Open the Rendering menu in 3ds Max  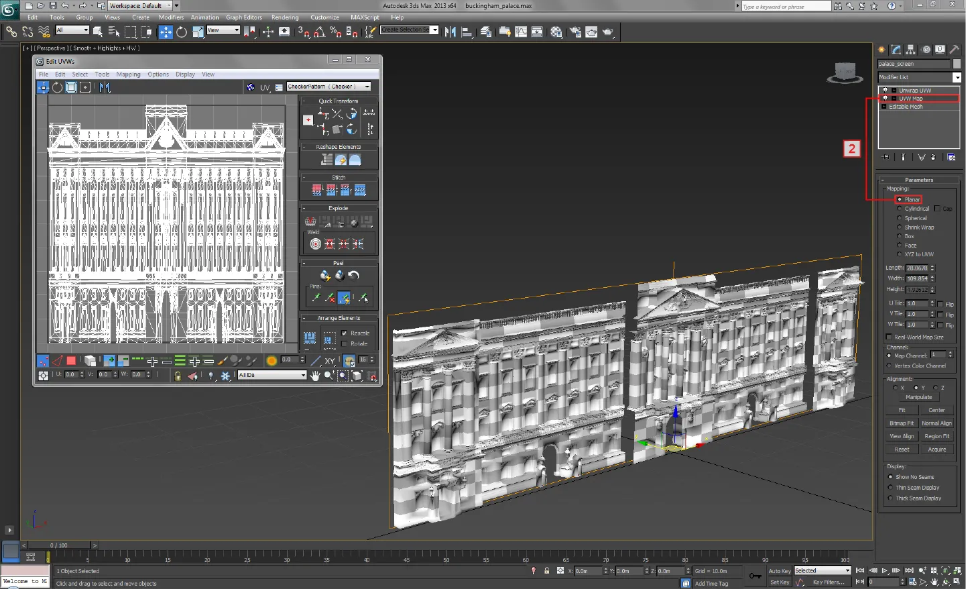285,17
